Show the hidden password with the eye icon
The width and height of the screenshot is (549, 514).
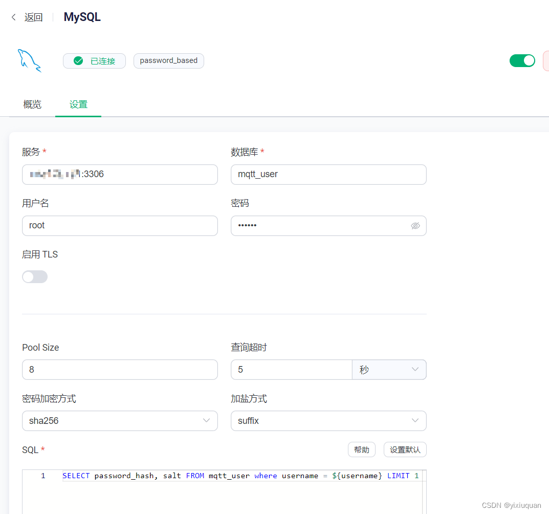(x=415, y=226)
